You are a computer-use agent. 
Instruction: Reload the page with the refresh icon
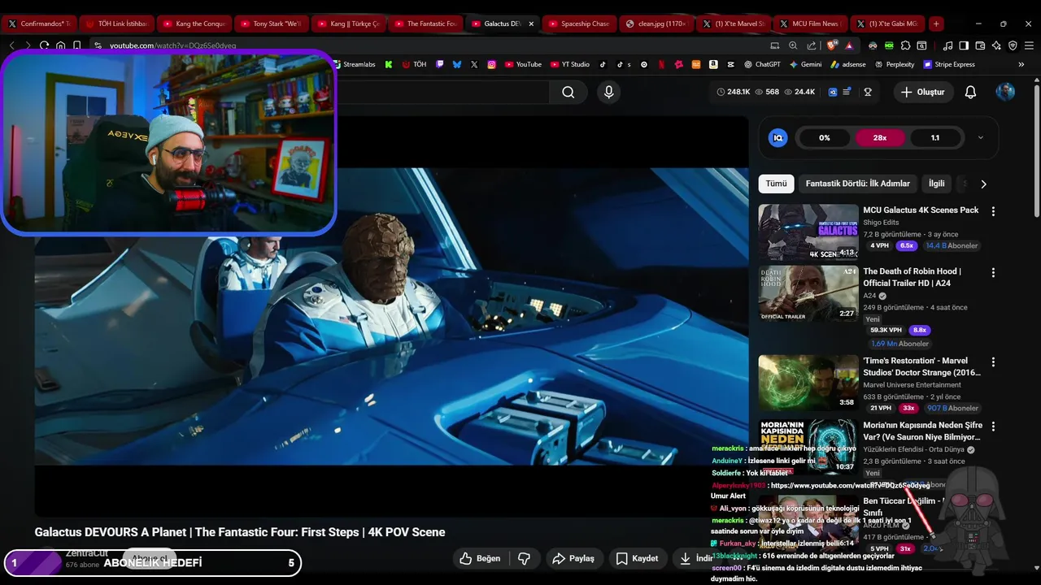pos(44,45)
